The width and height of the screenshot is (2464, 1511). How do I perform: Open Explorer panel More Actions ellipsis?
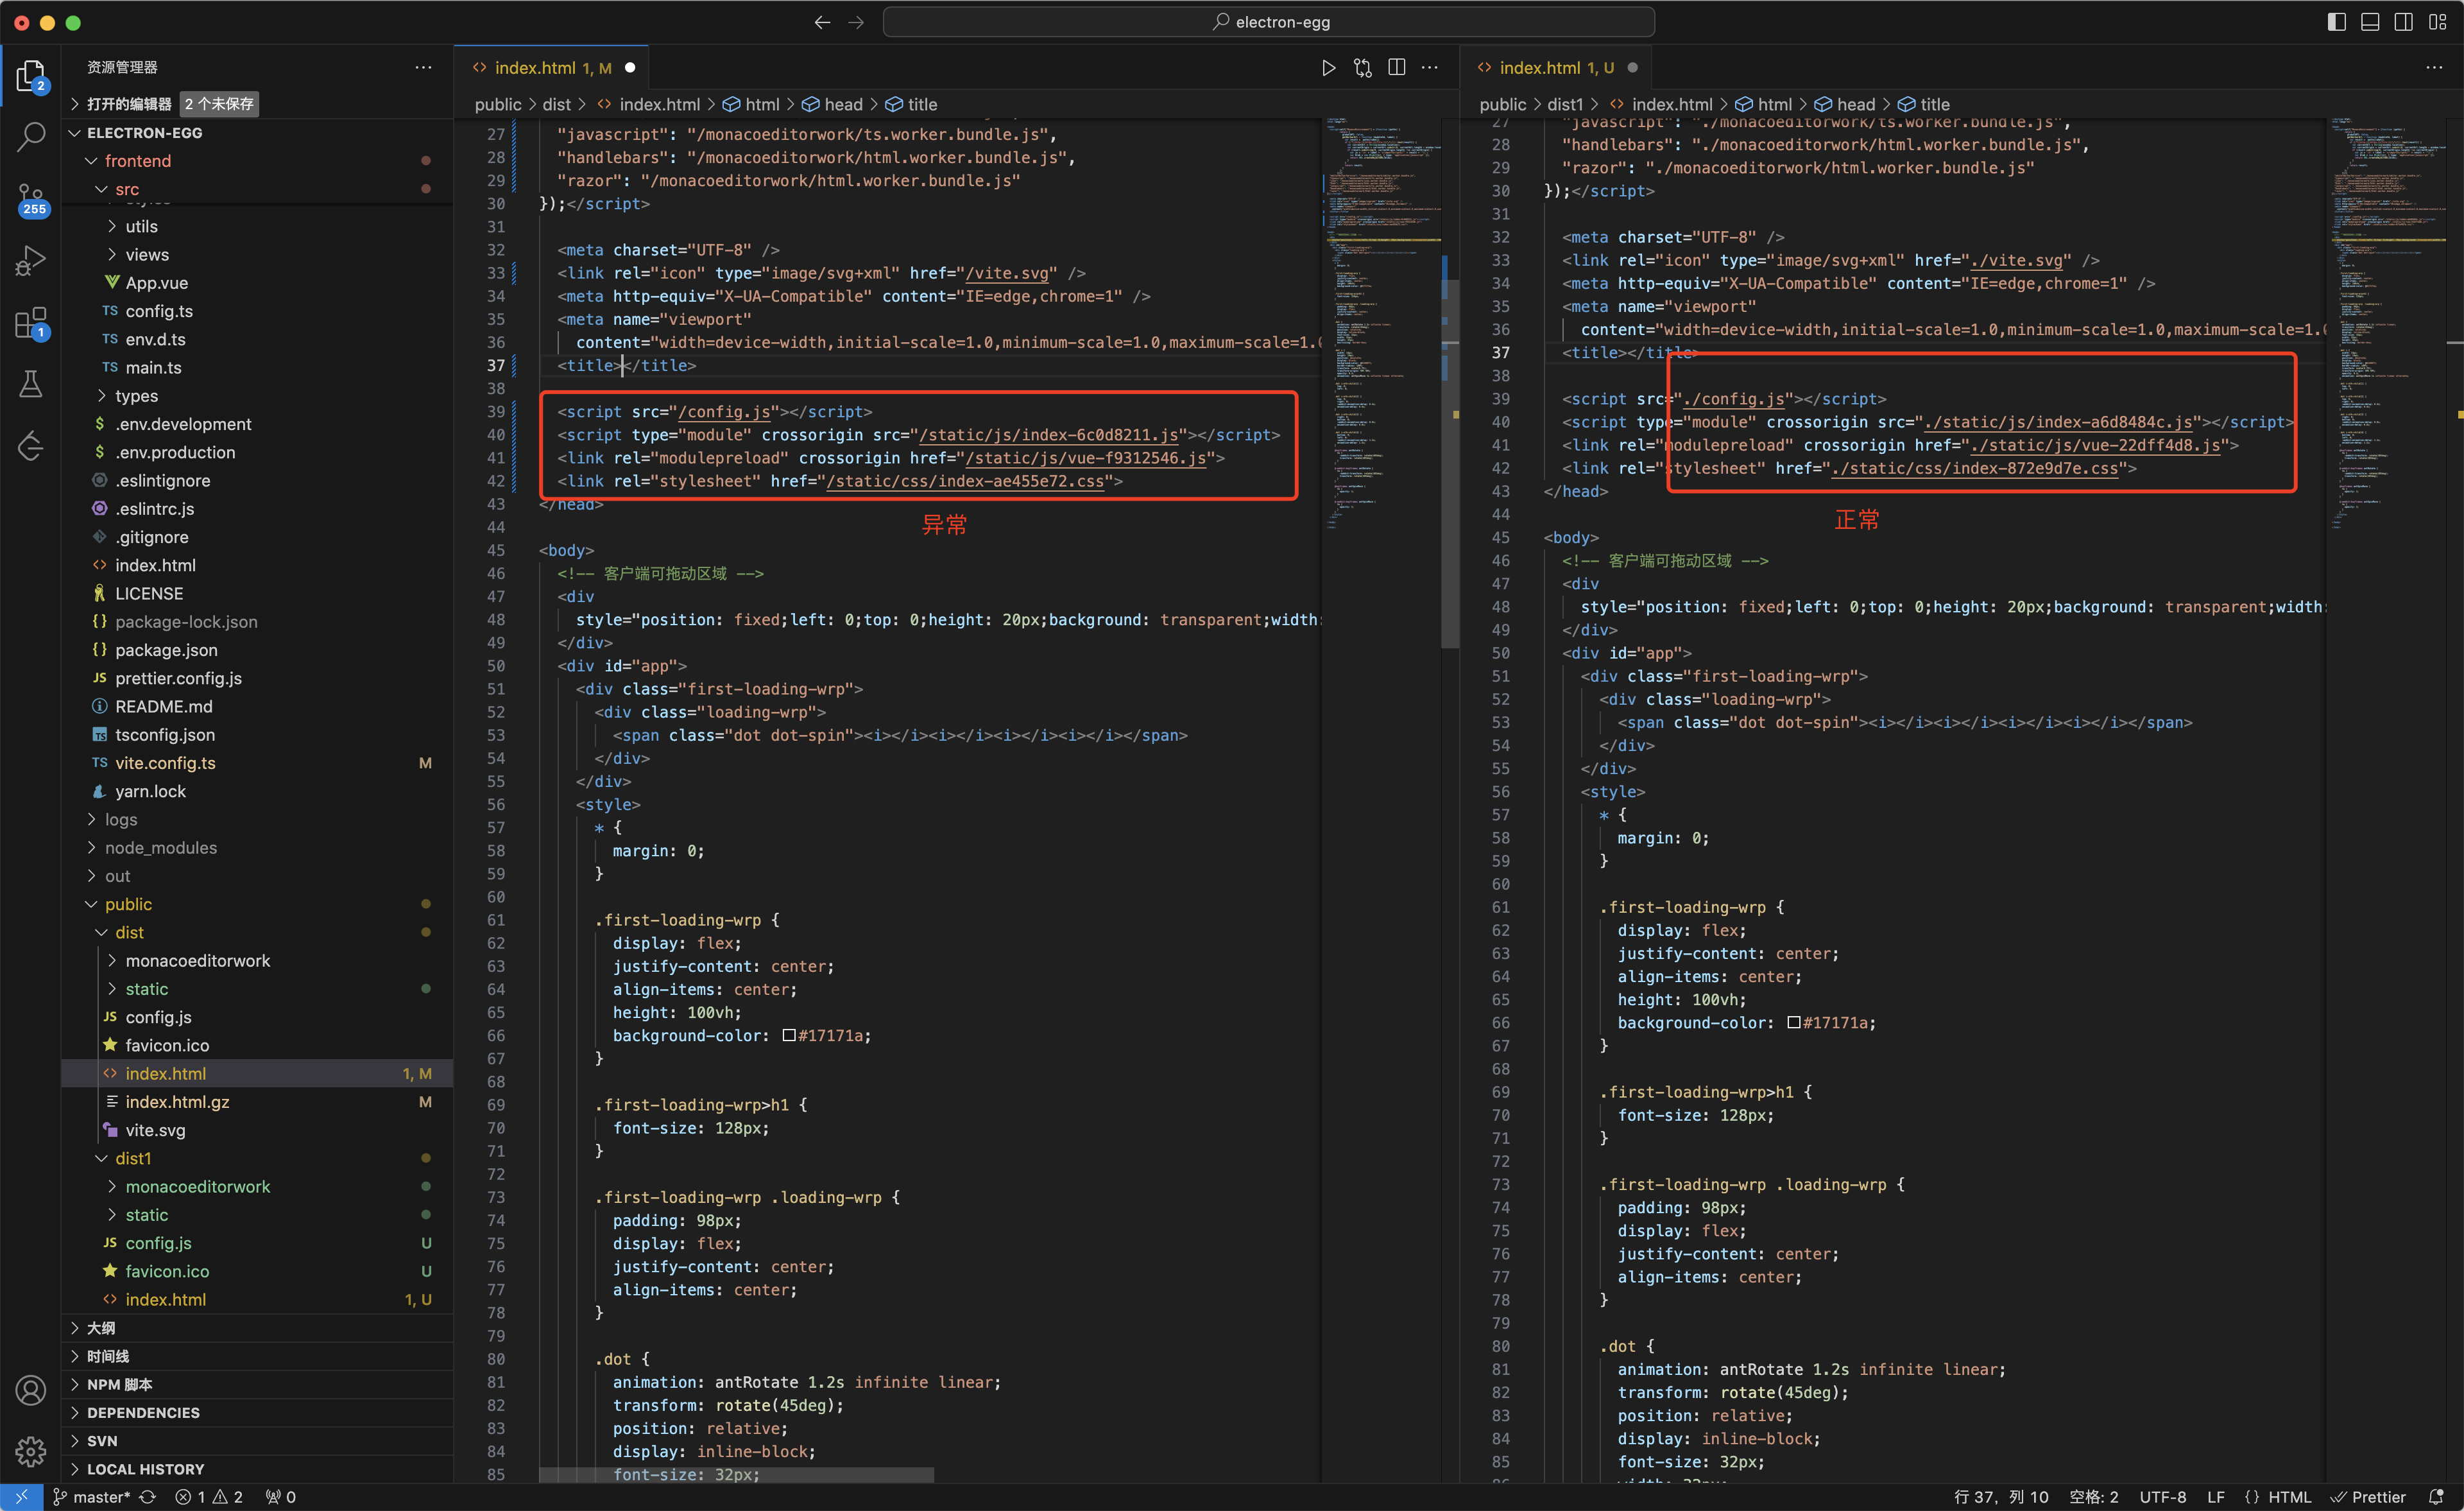[x=423, y=67]
